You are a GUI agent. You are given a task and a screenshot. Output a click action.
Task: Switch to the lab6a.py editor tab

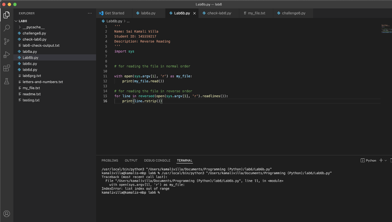point(148,13)
